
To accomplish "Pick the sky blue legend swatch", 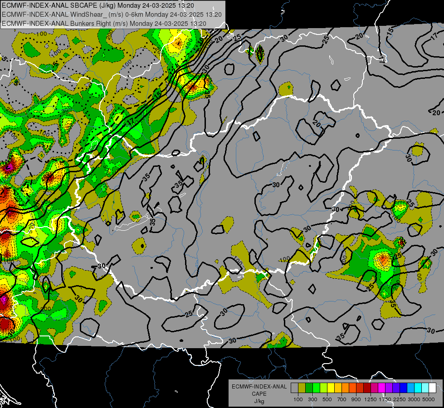I will [410, 388].
